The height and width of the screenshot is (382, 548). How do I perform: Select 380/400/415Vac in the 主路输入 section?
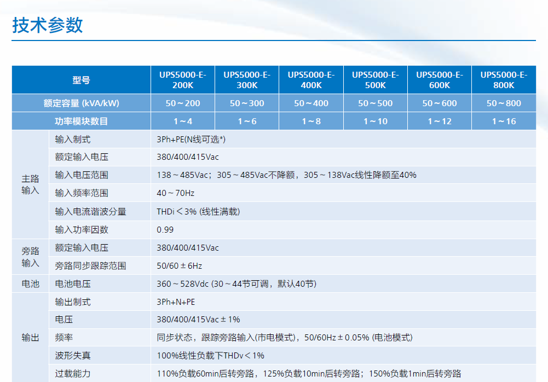[188, 157]
